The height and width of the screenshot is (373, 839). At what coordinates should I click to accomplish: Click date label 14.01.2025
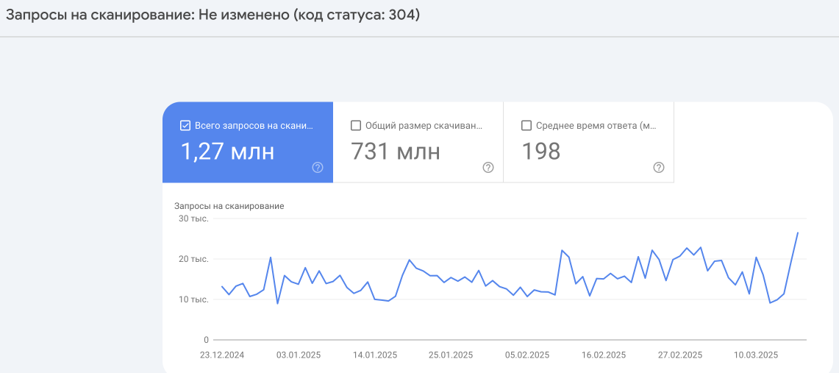[374, 355]
